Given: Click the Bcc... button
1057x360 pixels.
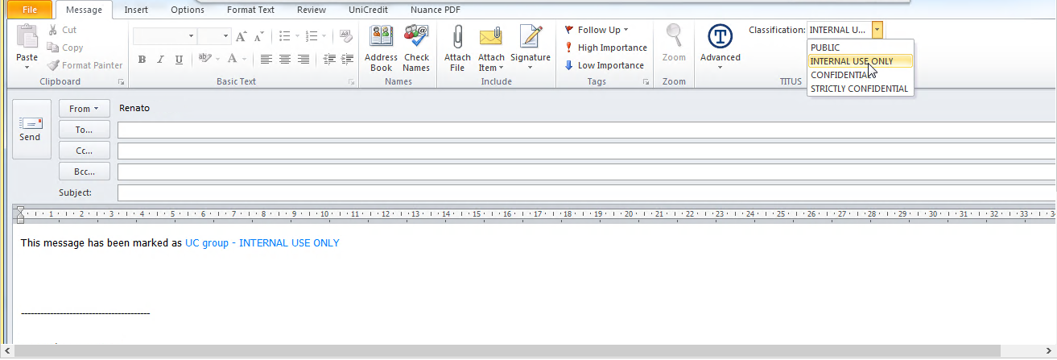Looking at the screenshot, I should click(84, 172).
